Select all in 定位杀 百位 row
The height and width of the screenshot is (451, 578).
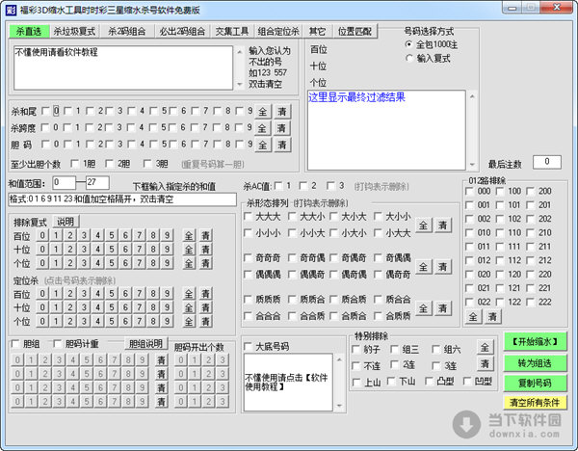tap(189, 294)
